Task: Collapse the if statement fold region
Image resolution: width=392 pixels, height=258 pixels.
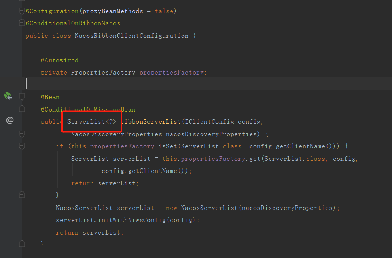Action: tap(22, 146)
